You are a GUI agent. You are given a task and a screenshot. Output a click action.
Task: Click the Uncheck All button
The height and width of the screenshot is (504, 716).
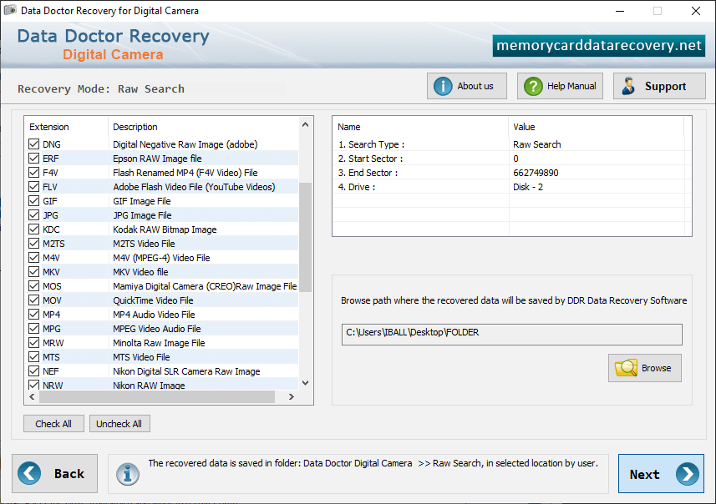click(119, 424)
